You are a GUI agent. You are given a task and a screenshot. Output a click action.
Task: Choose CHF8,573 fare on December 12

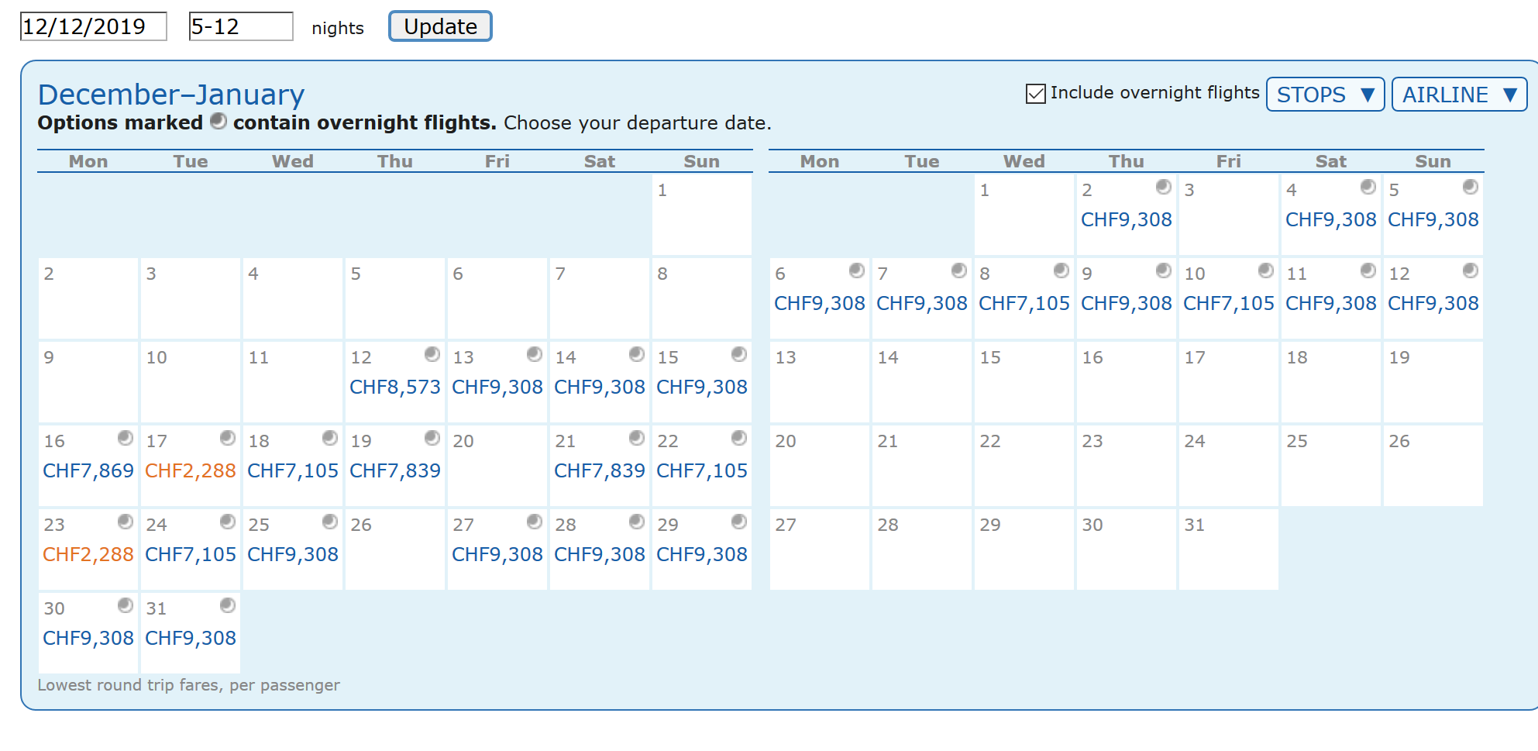(395, 387)
